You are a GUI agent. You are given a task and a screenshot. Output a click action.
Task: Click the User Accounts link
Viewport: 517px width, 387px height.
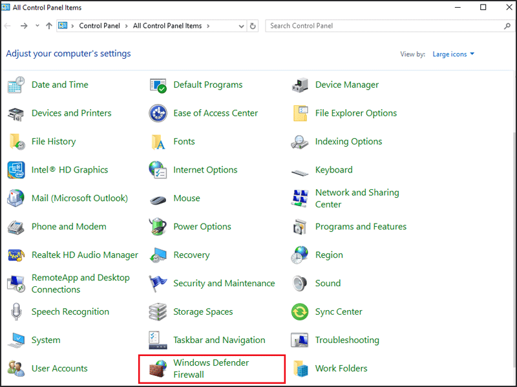[59, 368]
